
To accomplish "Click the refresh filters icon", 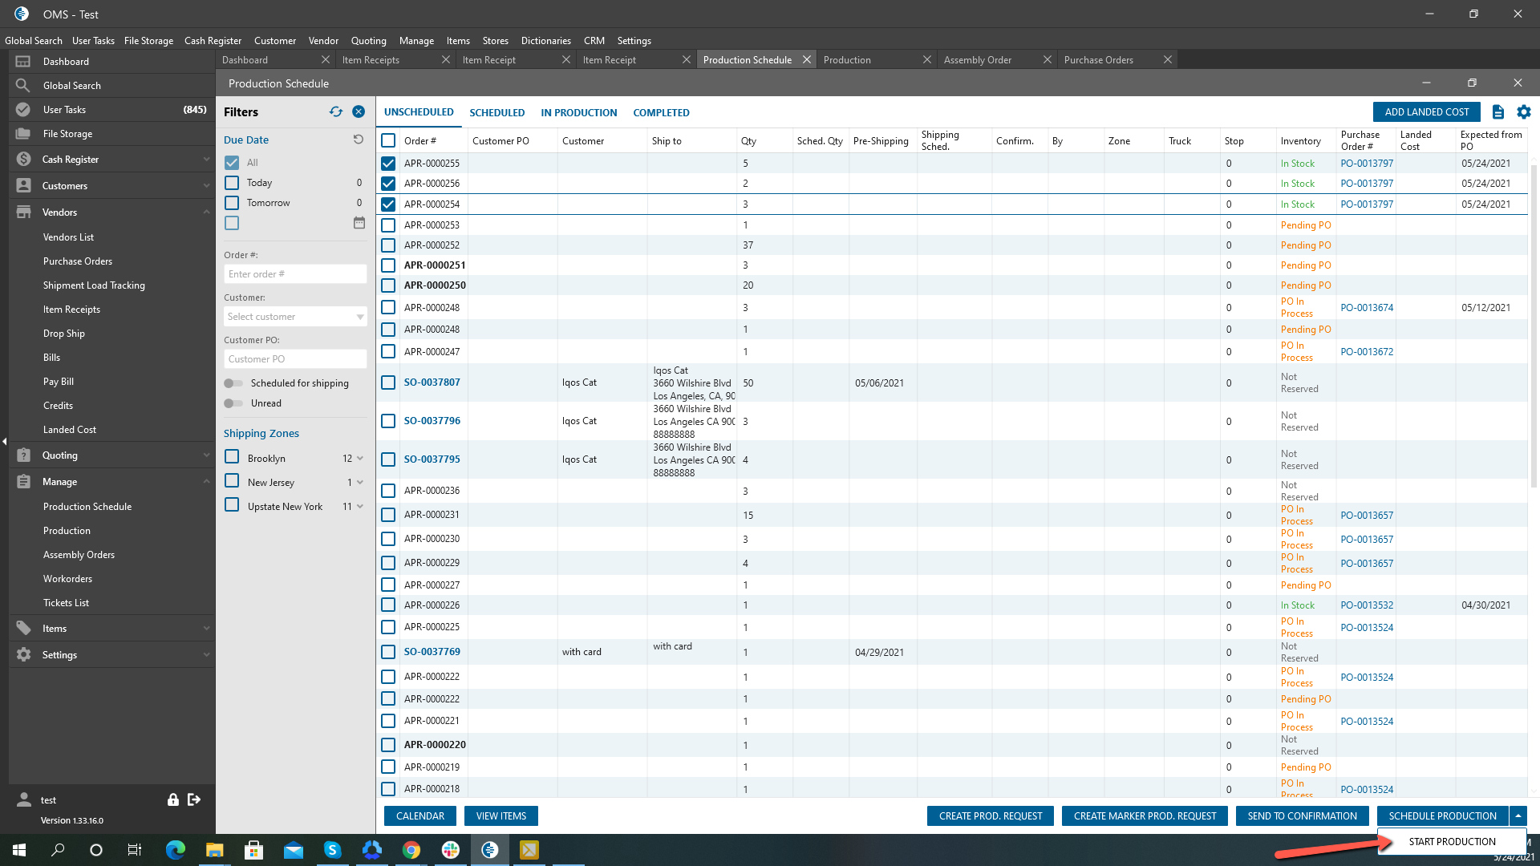I will coord(336,111).
